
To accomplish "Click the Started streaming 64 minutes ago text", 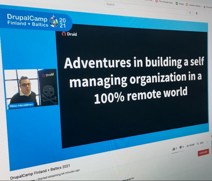I will (59, 175).
